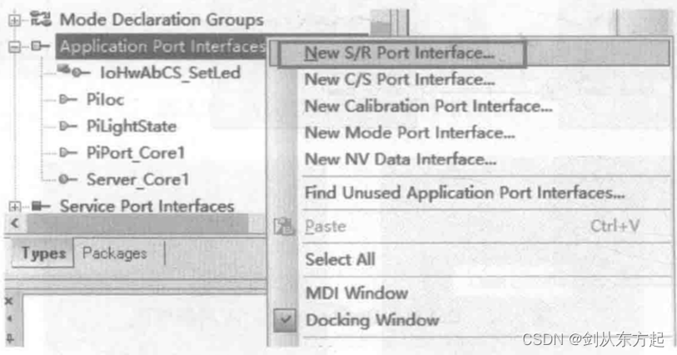This screenshot has width=677, height=355.
Task: Click the Mode Declaration Groups icon
Action: click(x=40, y=19)
